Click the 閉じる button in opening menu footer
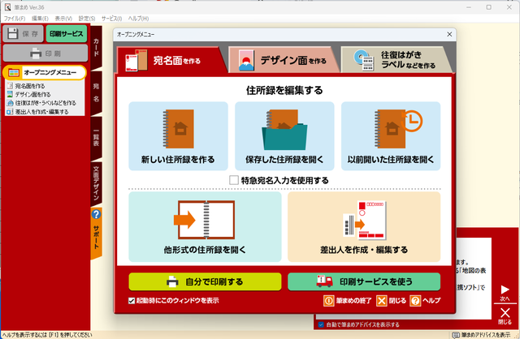The image size is (520, 339). [392, 301]
